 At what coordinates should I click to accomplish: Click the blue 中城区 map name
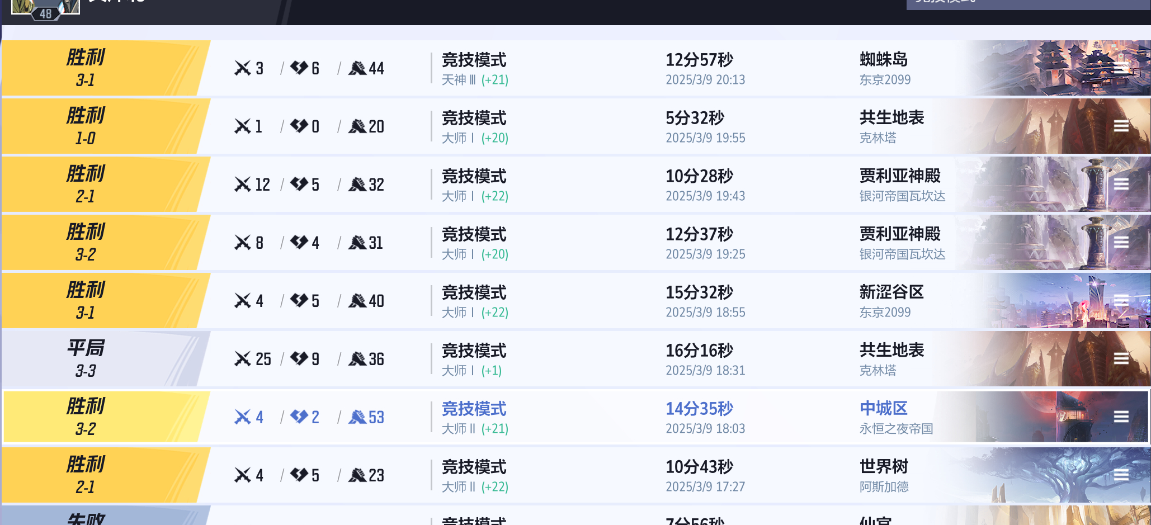884,408
